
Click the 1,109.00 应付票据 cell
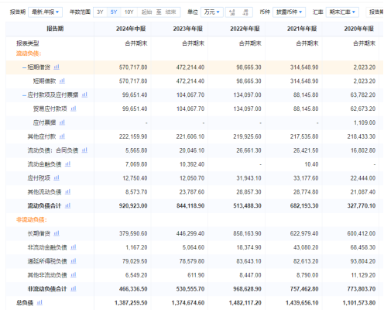click(x=365, y=122)
